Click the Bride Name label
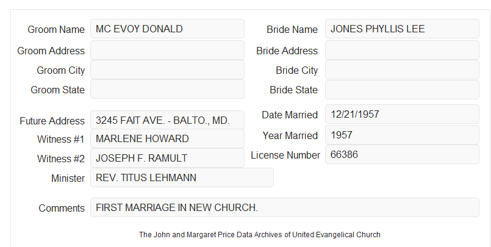 [292, 29]
